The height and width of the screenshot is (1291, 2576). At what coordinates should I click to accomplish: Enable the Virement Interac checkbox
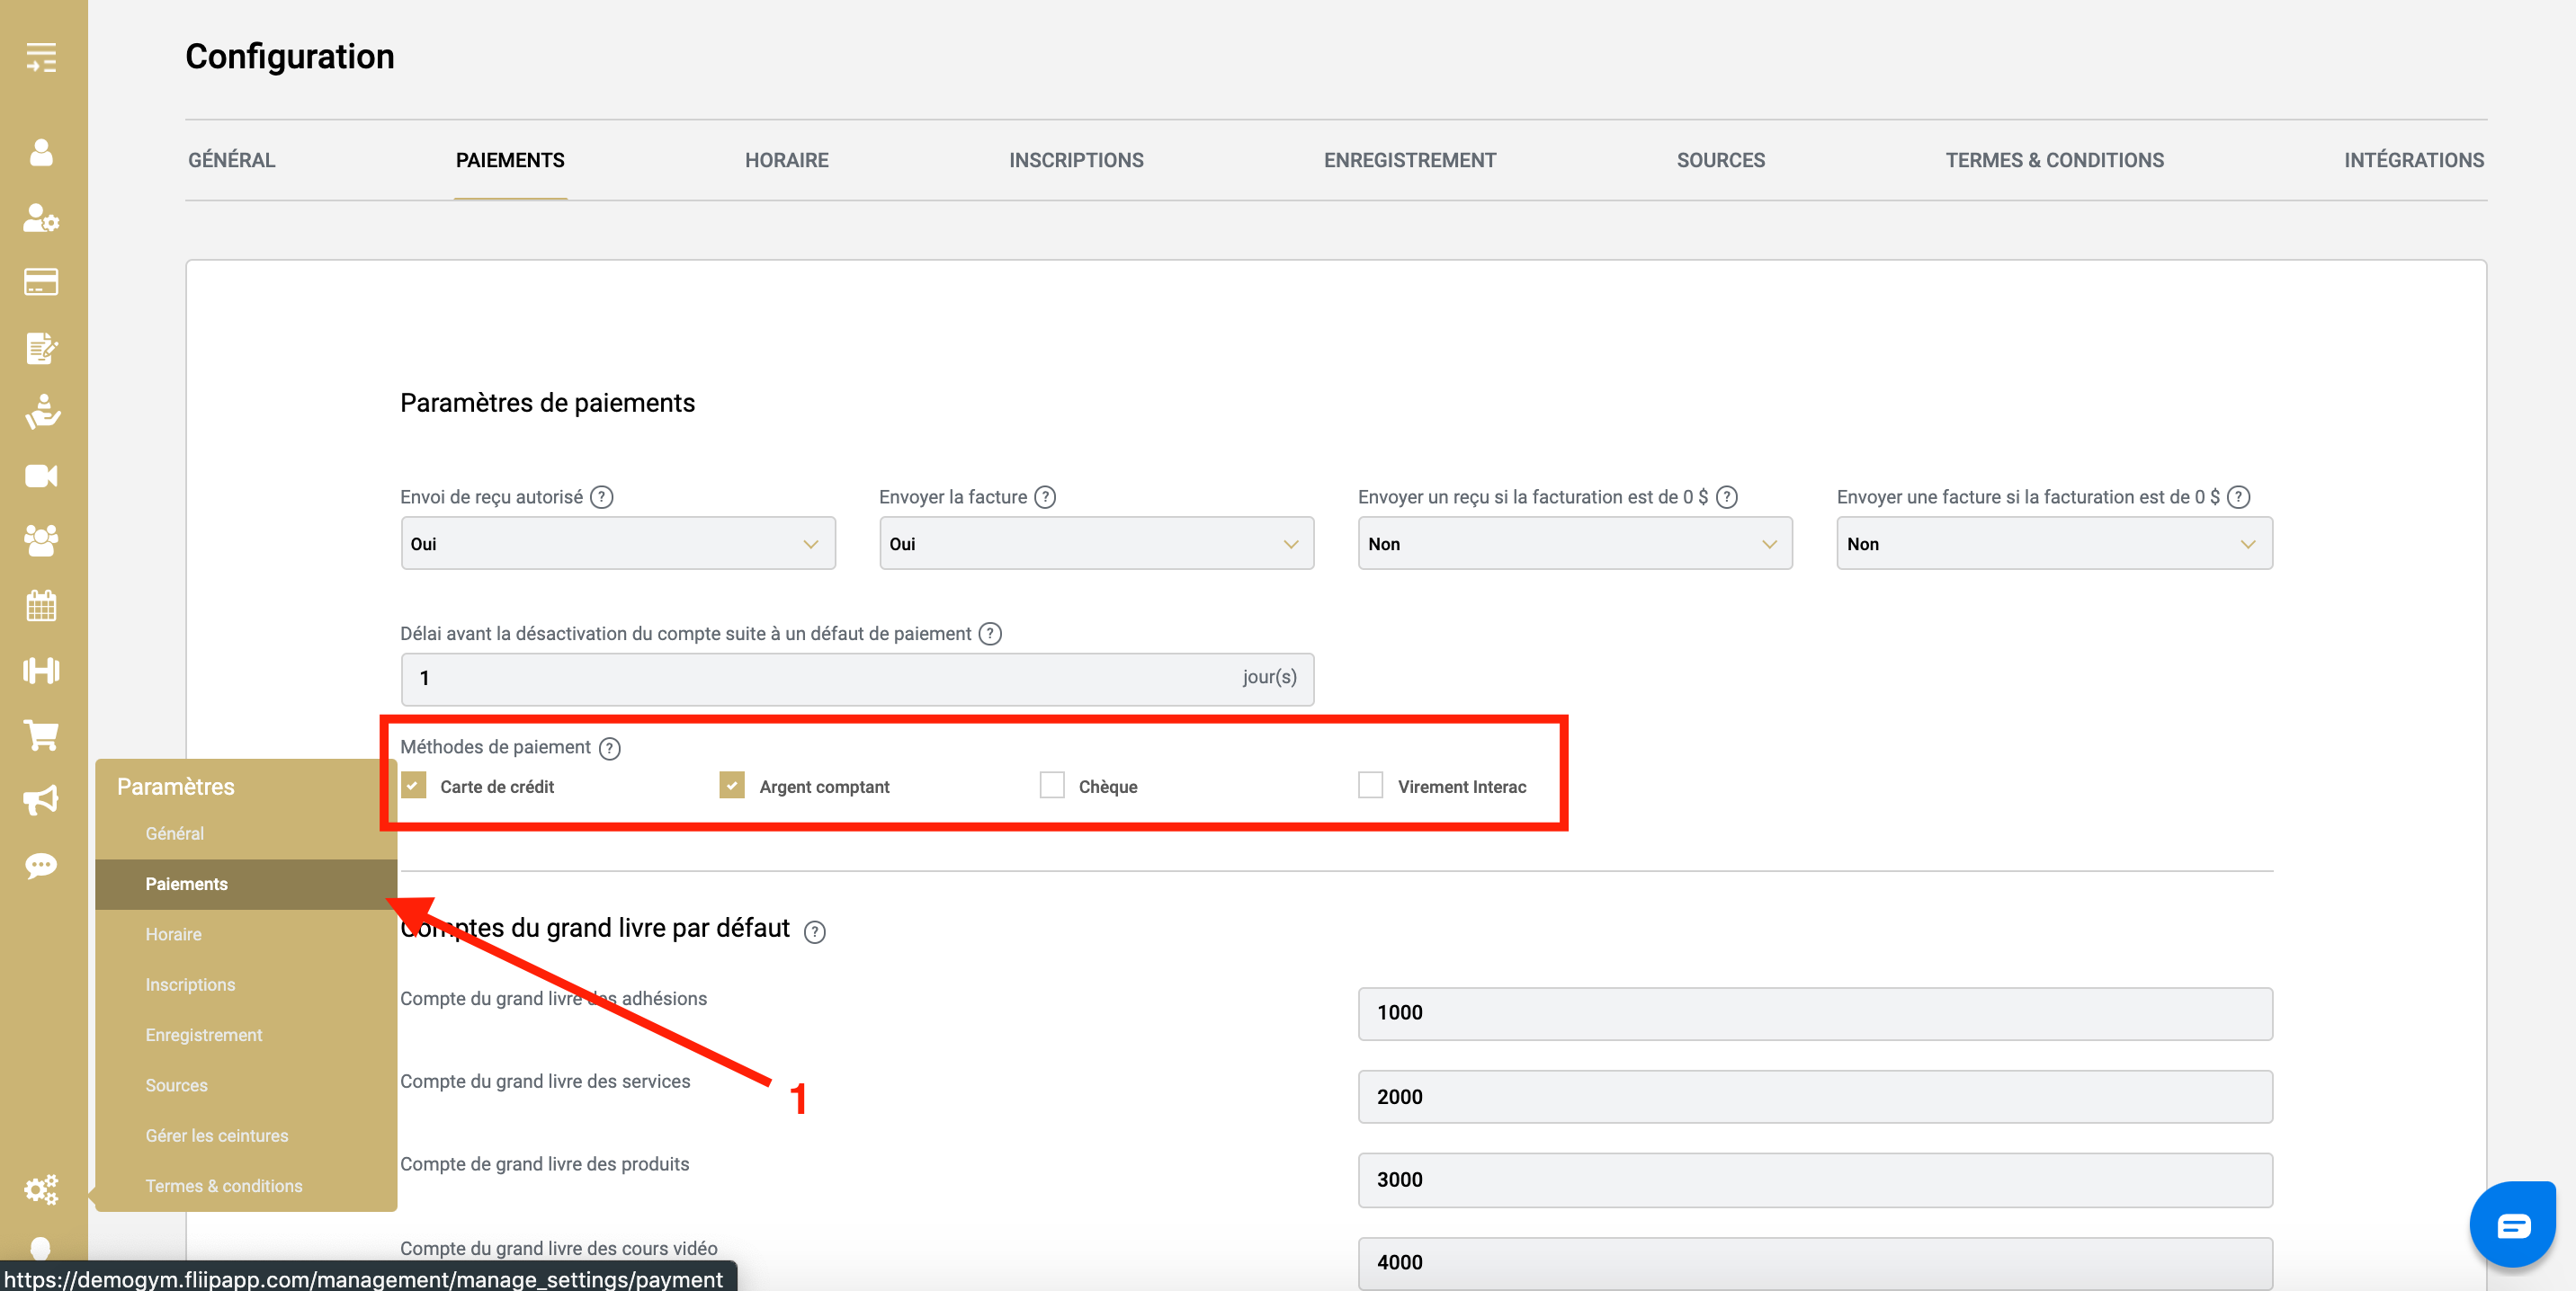click(1370, 786)
